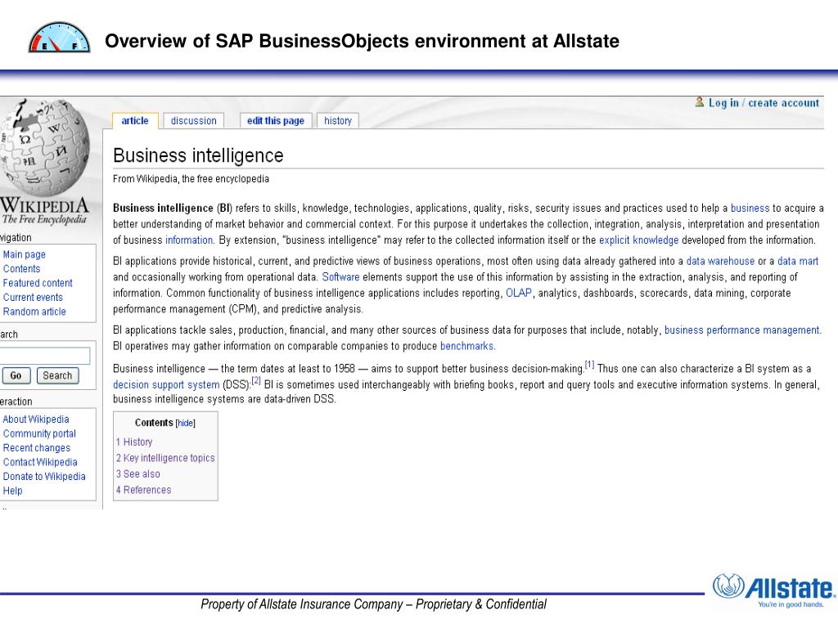Image resolution: width=838 pixels, height=628 pixels.
Task: Switch to the discussion tab
Action: coord(193,121)
